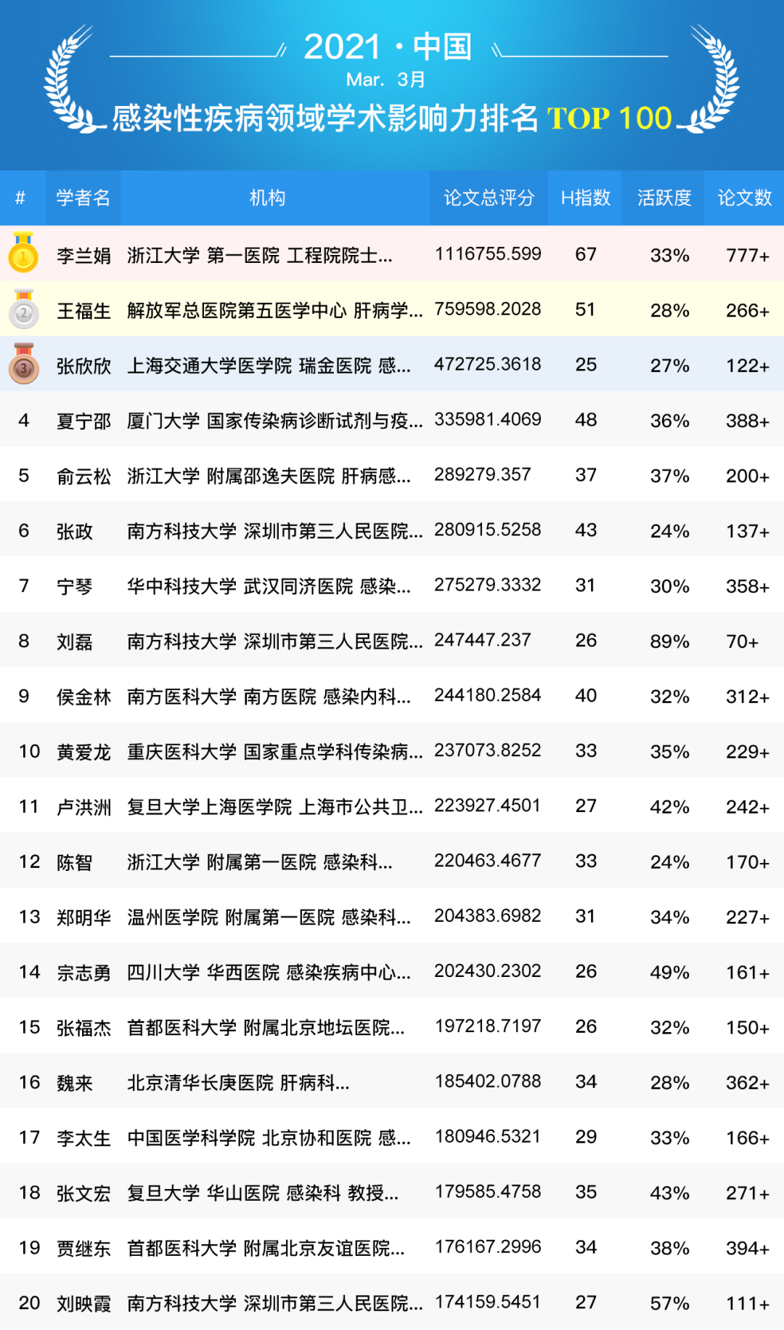The image size is (784, 1330).
Task: Click the institution 复旦大学 华山医院 感染科
Action: [x=263, y=1194]
